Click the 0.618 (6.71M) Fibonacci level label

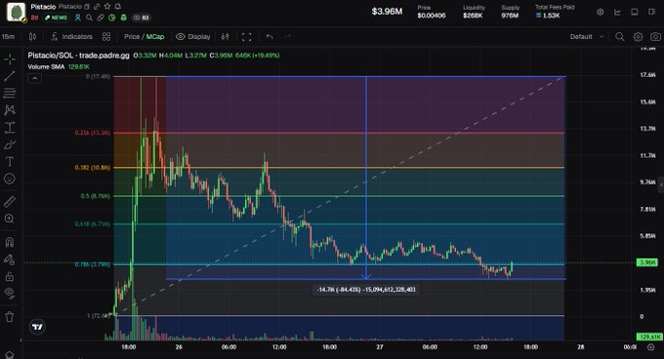93,224
